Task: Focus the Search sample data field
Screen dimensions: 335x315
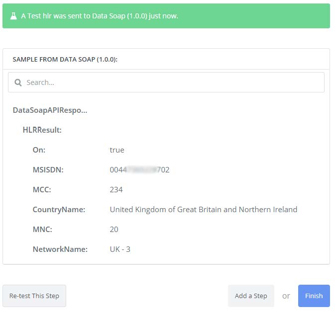Action: tap(166, 82)
